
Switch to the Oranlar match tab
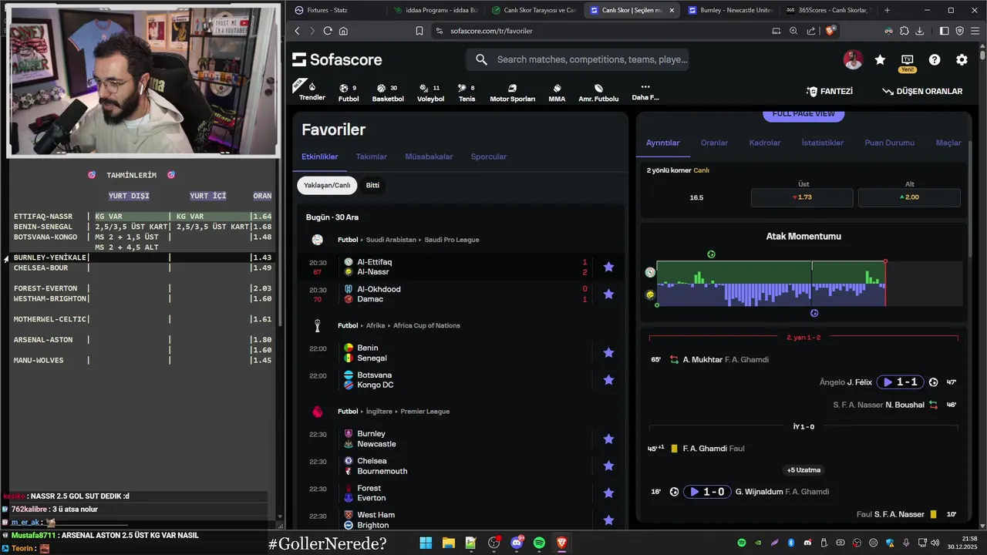(x=714, y=143)
